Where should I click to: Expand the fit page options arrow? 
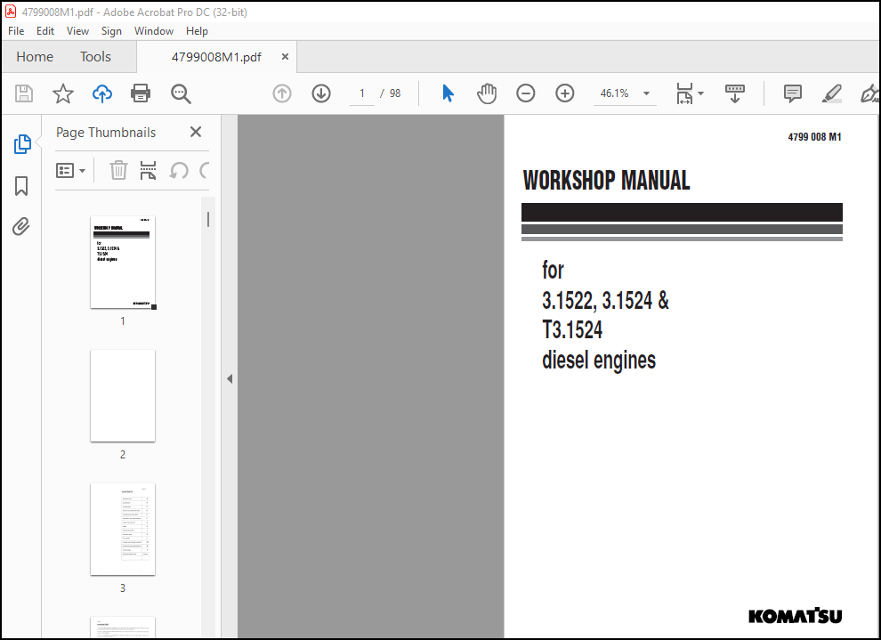(x=700, y=93)
